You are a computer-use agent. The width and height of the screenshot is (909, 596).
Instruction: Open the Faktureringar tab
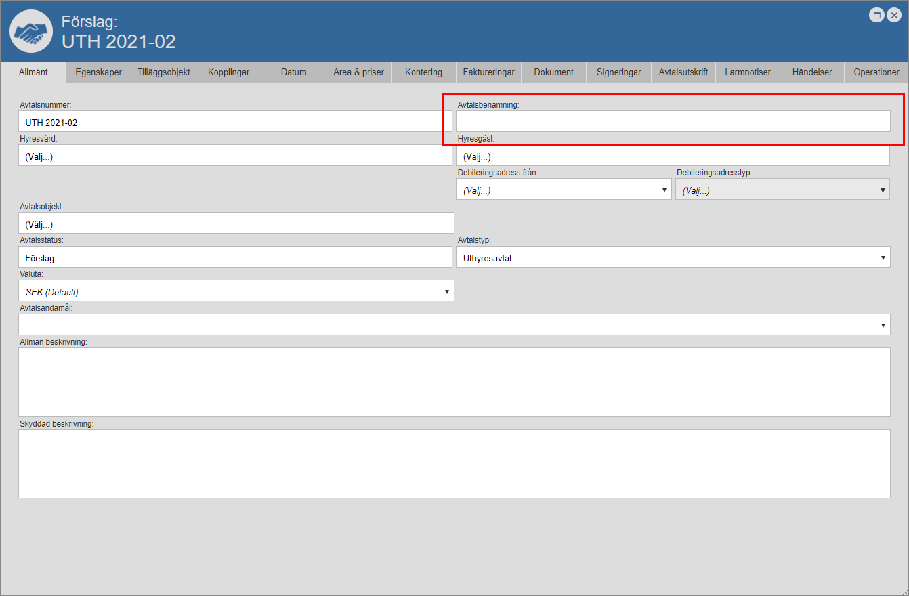[x=488, y=72]
